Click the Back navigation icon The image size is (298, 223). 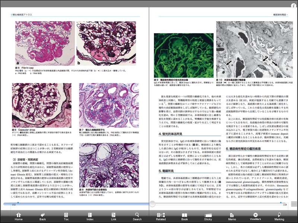[x=42, y=216]
